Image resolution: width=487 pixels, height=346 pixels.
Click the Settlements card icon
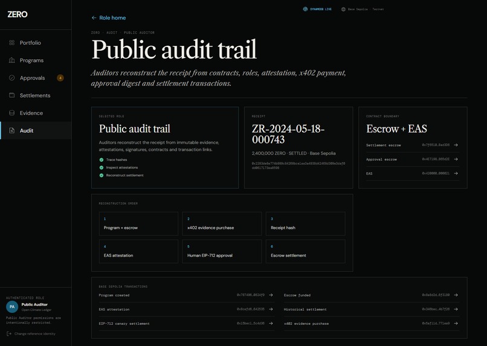(x=12, y=95)
